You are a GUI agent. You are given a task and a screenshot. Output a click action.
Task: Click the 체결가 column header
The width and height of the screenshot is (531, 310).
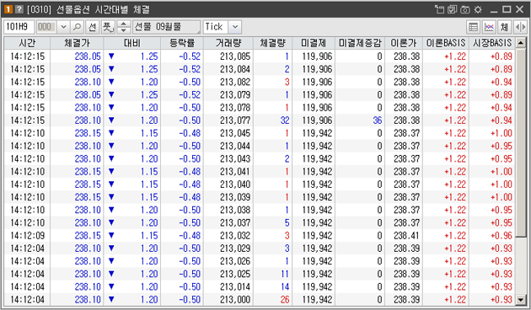(x=77, y=43)
